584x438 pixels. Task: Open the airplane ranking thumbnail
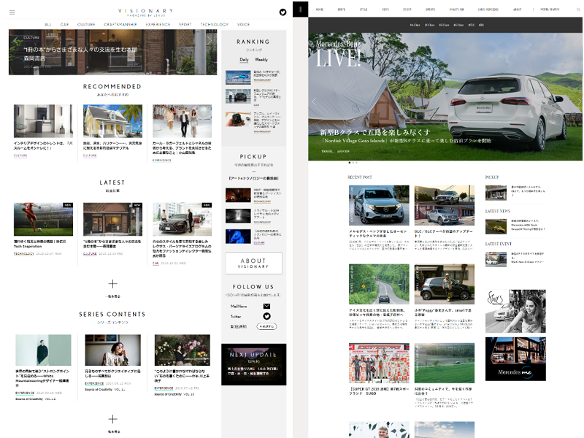[238, 77]
